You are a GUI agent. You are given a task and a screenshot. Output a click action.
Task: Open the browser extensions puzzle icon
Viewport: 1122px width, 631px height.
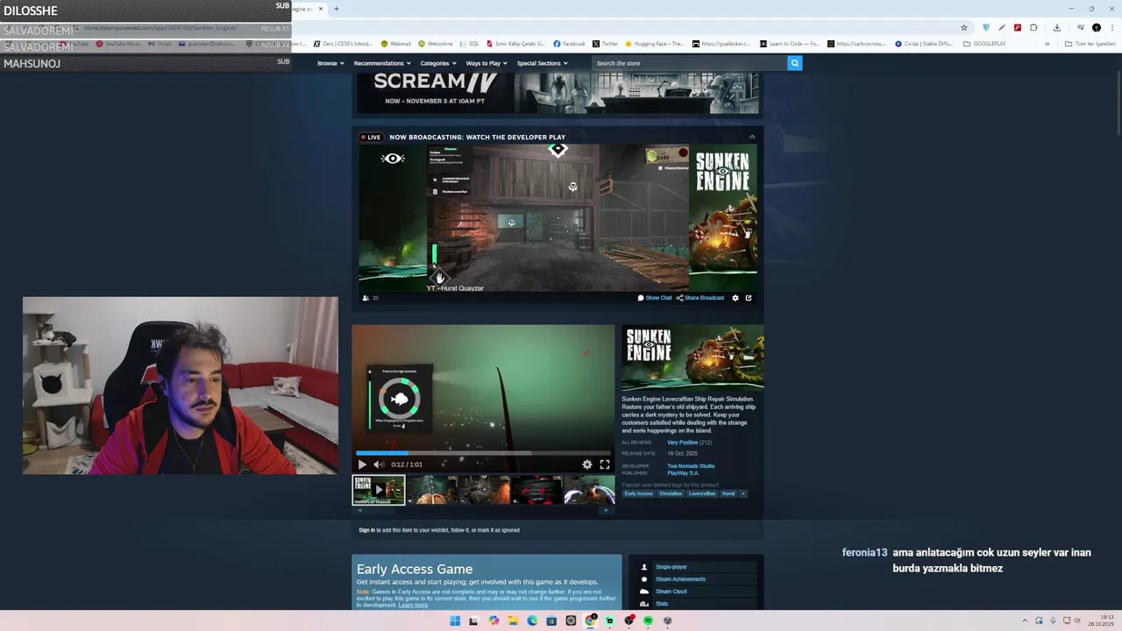[1033, 27]
